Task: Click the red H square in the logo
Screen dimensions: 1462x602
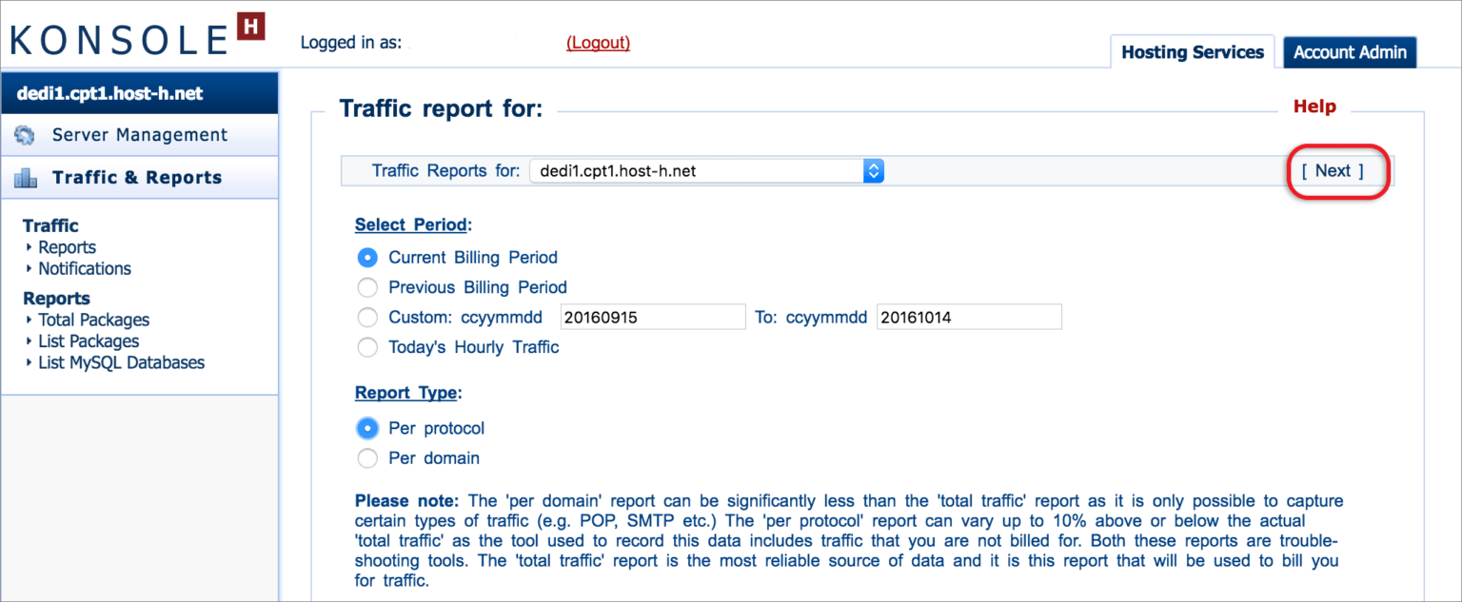Action: click(x=252, y=24)
